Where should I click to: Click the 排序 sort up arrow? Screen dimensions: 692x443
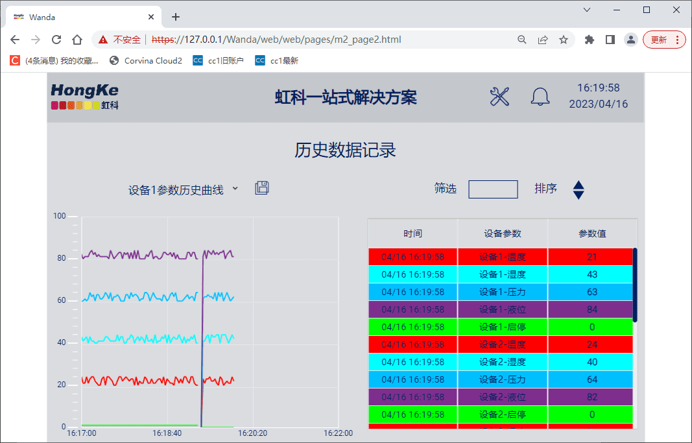(579, 184)
